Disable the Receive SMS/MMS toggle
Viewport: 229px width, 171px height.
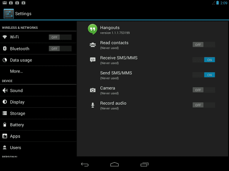click(x=204, y=60)
